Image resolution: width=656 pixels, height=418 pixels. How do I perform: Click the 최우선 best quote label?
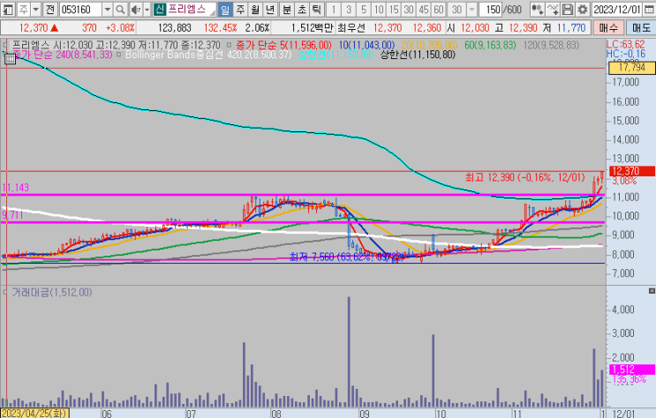[351, 28]
